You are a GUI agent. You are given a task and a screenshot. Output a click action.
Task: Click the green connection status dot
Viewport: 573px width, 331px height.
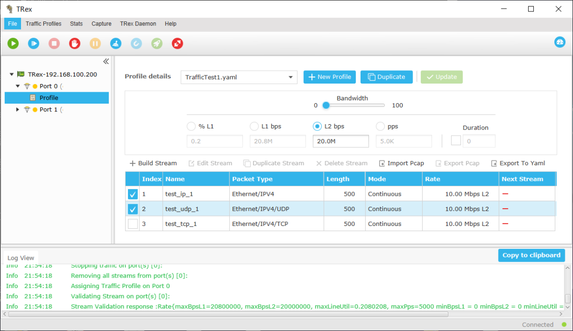(564, 324)
